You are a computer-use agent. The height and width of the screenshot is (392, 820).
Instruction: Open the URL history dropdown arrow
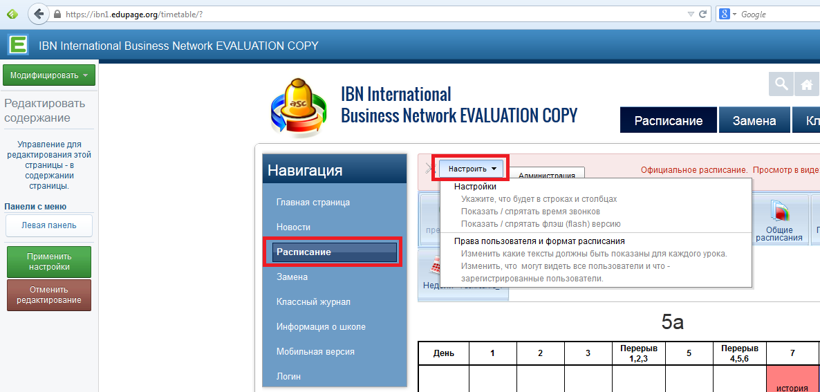pos(691,14)
